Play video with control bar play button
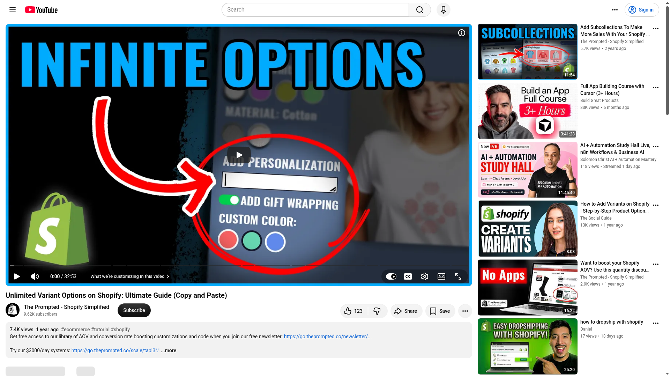The height and width of the screenshot is (377, 670). coord(17,276)
